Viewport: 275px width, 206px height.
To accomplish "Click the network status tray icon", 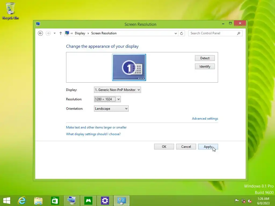I will [243, 201].
